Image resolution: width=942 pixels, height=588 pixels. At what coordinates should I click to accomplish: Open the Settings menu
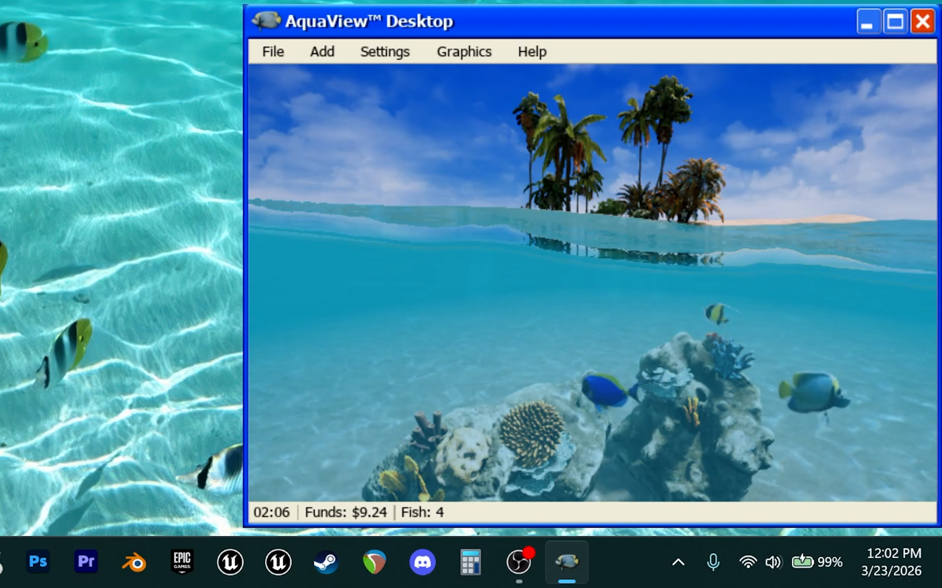click(385, 52)
